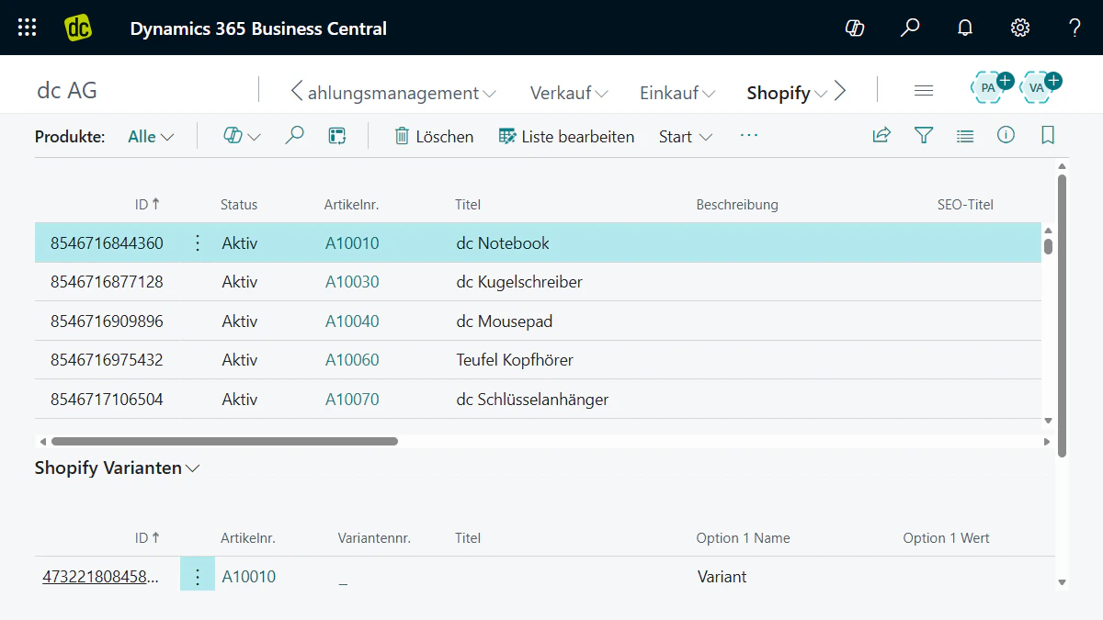This screenshot has width=1103, height=620.
Task: Bookmark this page with the bookmark icon
Action: [x=1048, y=136]
